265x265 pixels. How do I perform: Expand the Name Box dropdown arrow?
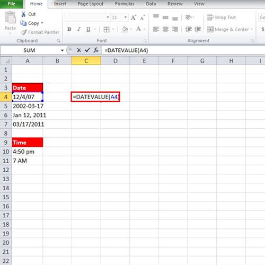click(x=62, y=50)
